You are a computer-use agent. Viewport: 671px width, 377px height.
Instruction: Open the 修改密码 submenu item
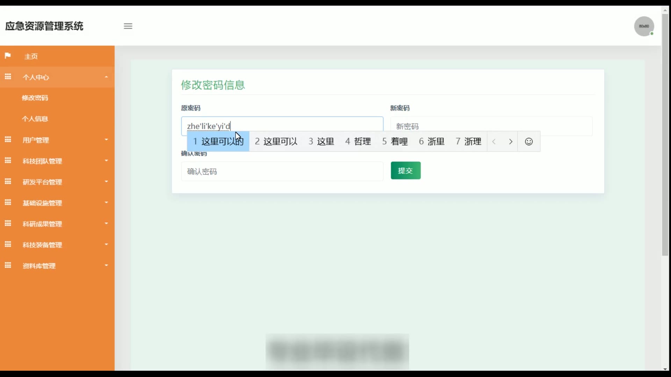(35, 98)
